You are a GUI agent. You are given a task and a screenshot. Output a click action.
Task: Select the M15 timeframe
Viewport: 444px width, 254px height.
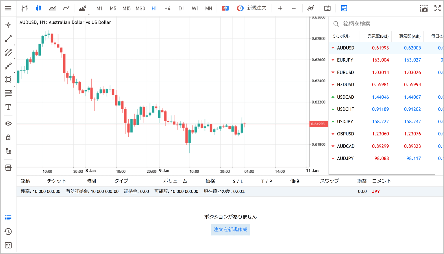pos(126,8)
